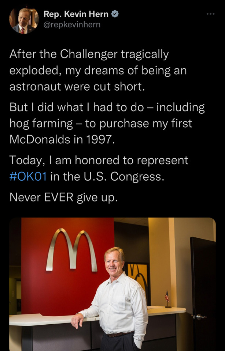The image size is (225, 351).
Task: Follow the #OK01 hashtag link
Action: (28, 176)
